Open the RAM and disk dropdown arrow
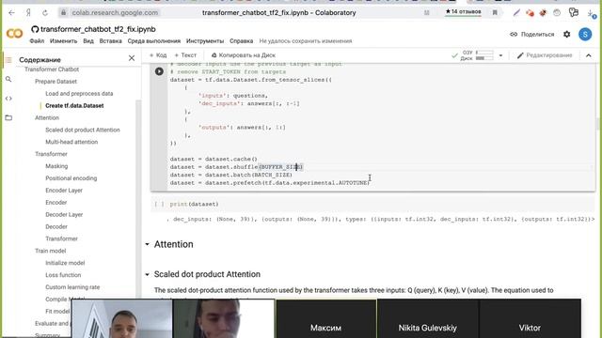The height and width of the screenshot is (338, 602). tap(500, 55)
